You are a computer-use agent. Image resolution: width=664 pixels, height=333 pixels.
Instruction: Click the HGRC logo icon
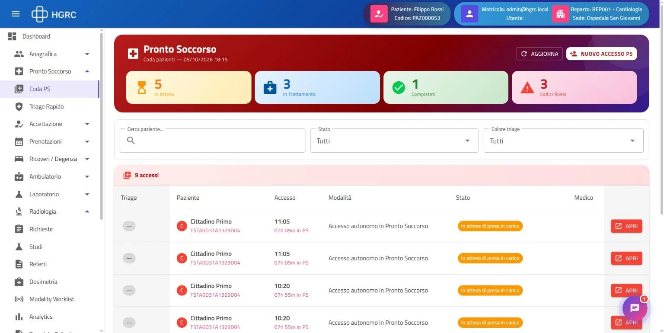point(39,14)
